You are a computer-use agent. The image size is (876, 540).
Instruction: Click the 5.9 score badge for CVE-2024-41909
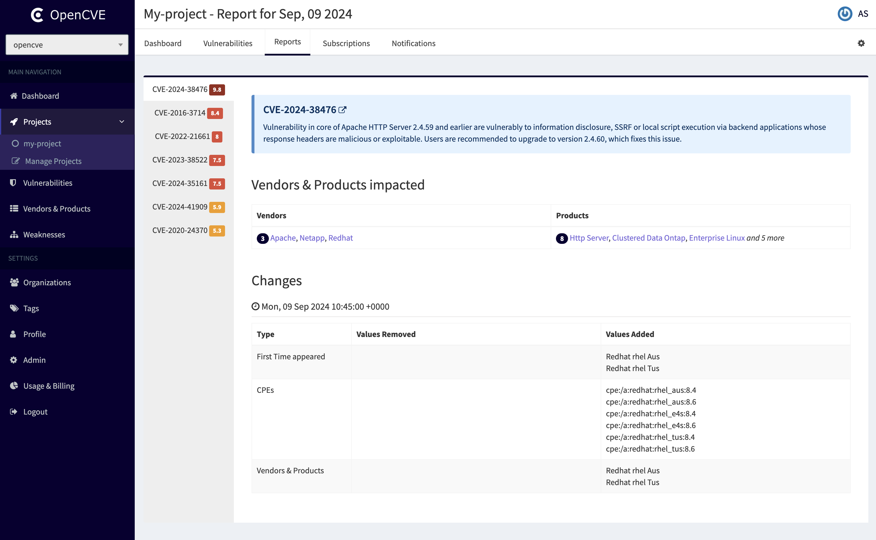pos(217,207)
